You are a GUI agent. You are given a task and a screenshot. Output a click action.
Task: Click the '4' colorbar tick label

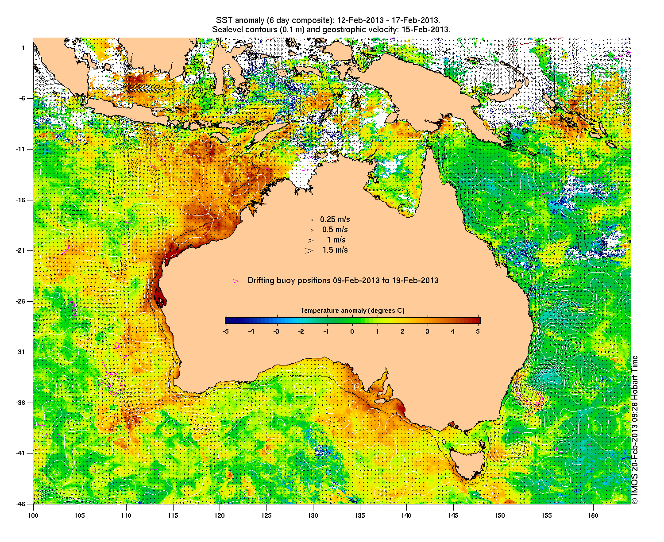point(453,331)
